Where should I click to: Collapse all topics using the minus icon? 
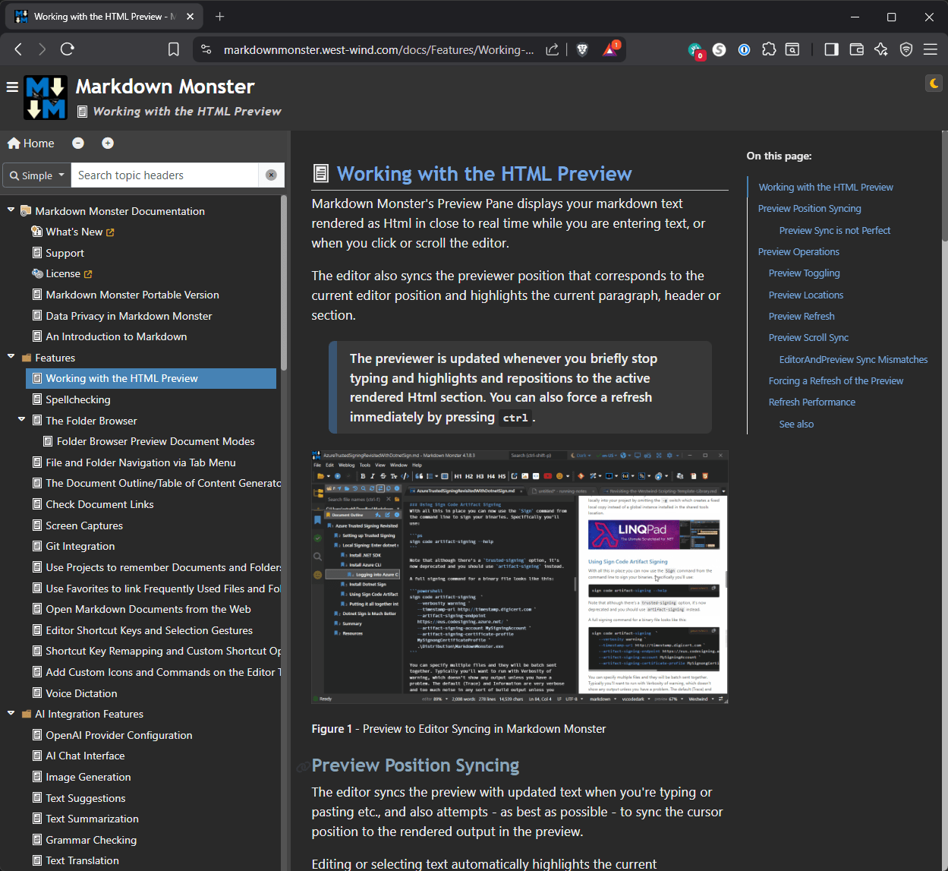[78, 143]
